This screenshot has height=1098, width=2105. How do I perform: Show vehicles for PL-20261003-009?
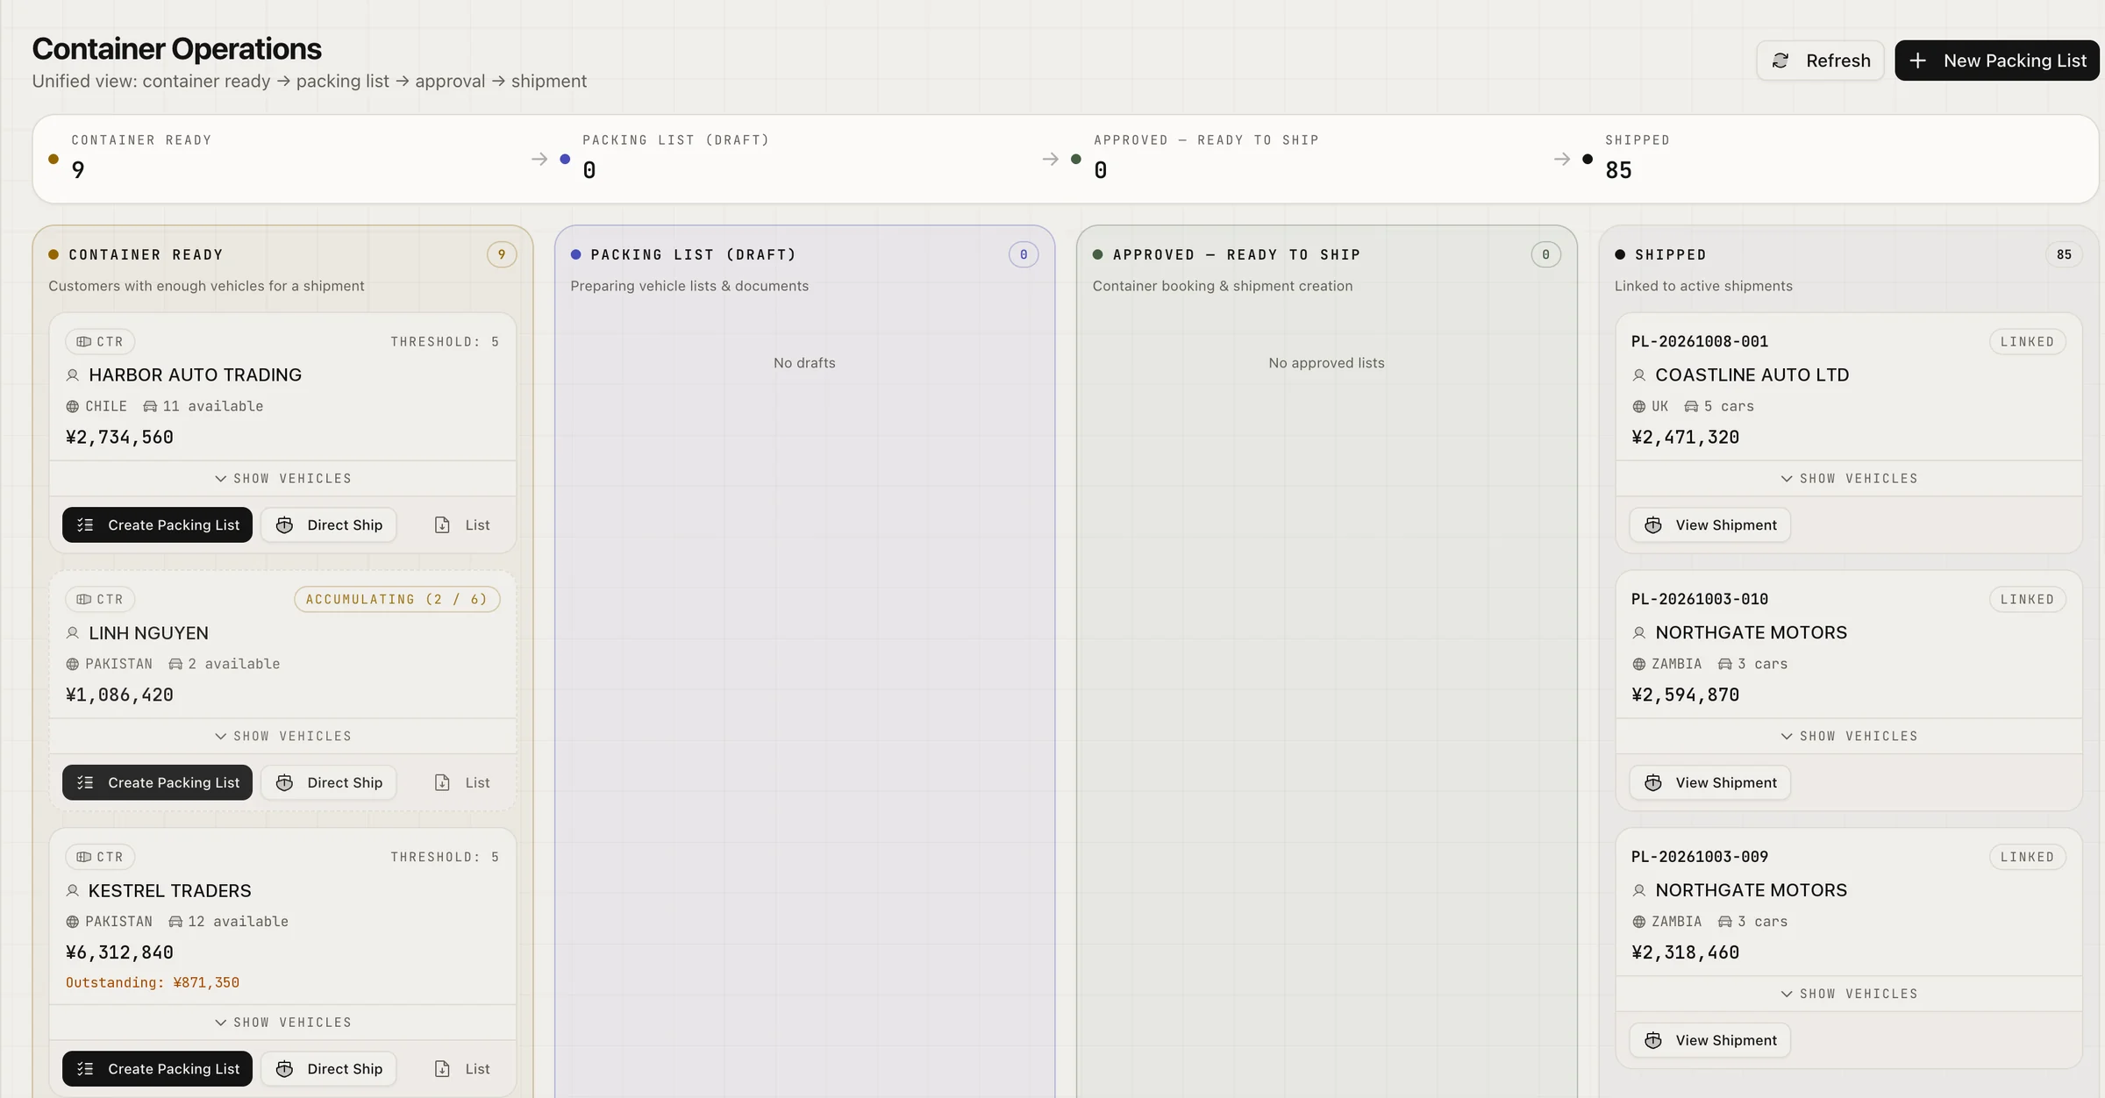click(1849, 994)
